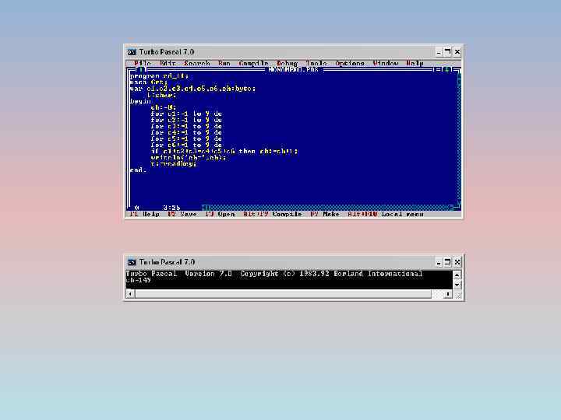Open the Options menu
Screen dimensions: 561x420
(350, 63)
